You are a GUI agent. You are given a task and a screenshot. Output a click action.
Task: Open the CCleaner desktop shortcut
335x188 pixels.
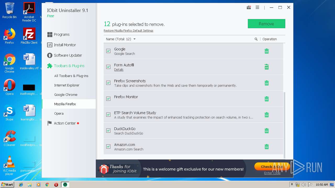(x=9, y=138)
